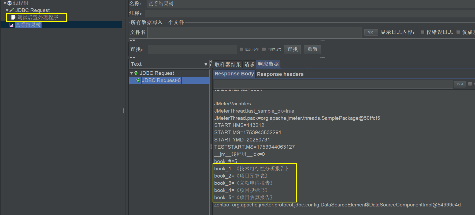Click the __jm__线程组__idx=0 line
This screenshot has width=475, height=215.
pos(239,154)
